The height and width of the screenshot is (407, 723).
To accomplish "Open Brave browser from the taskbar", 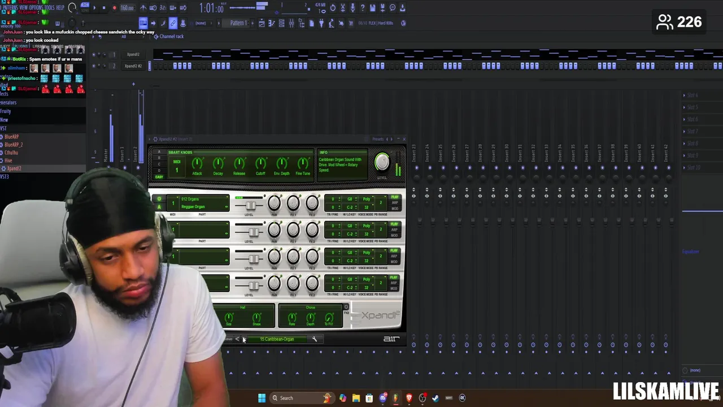I will tap(409, 398).
